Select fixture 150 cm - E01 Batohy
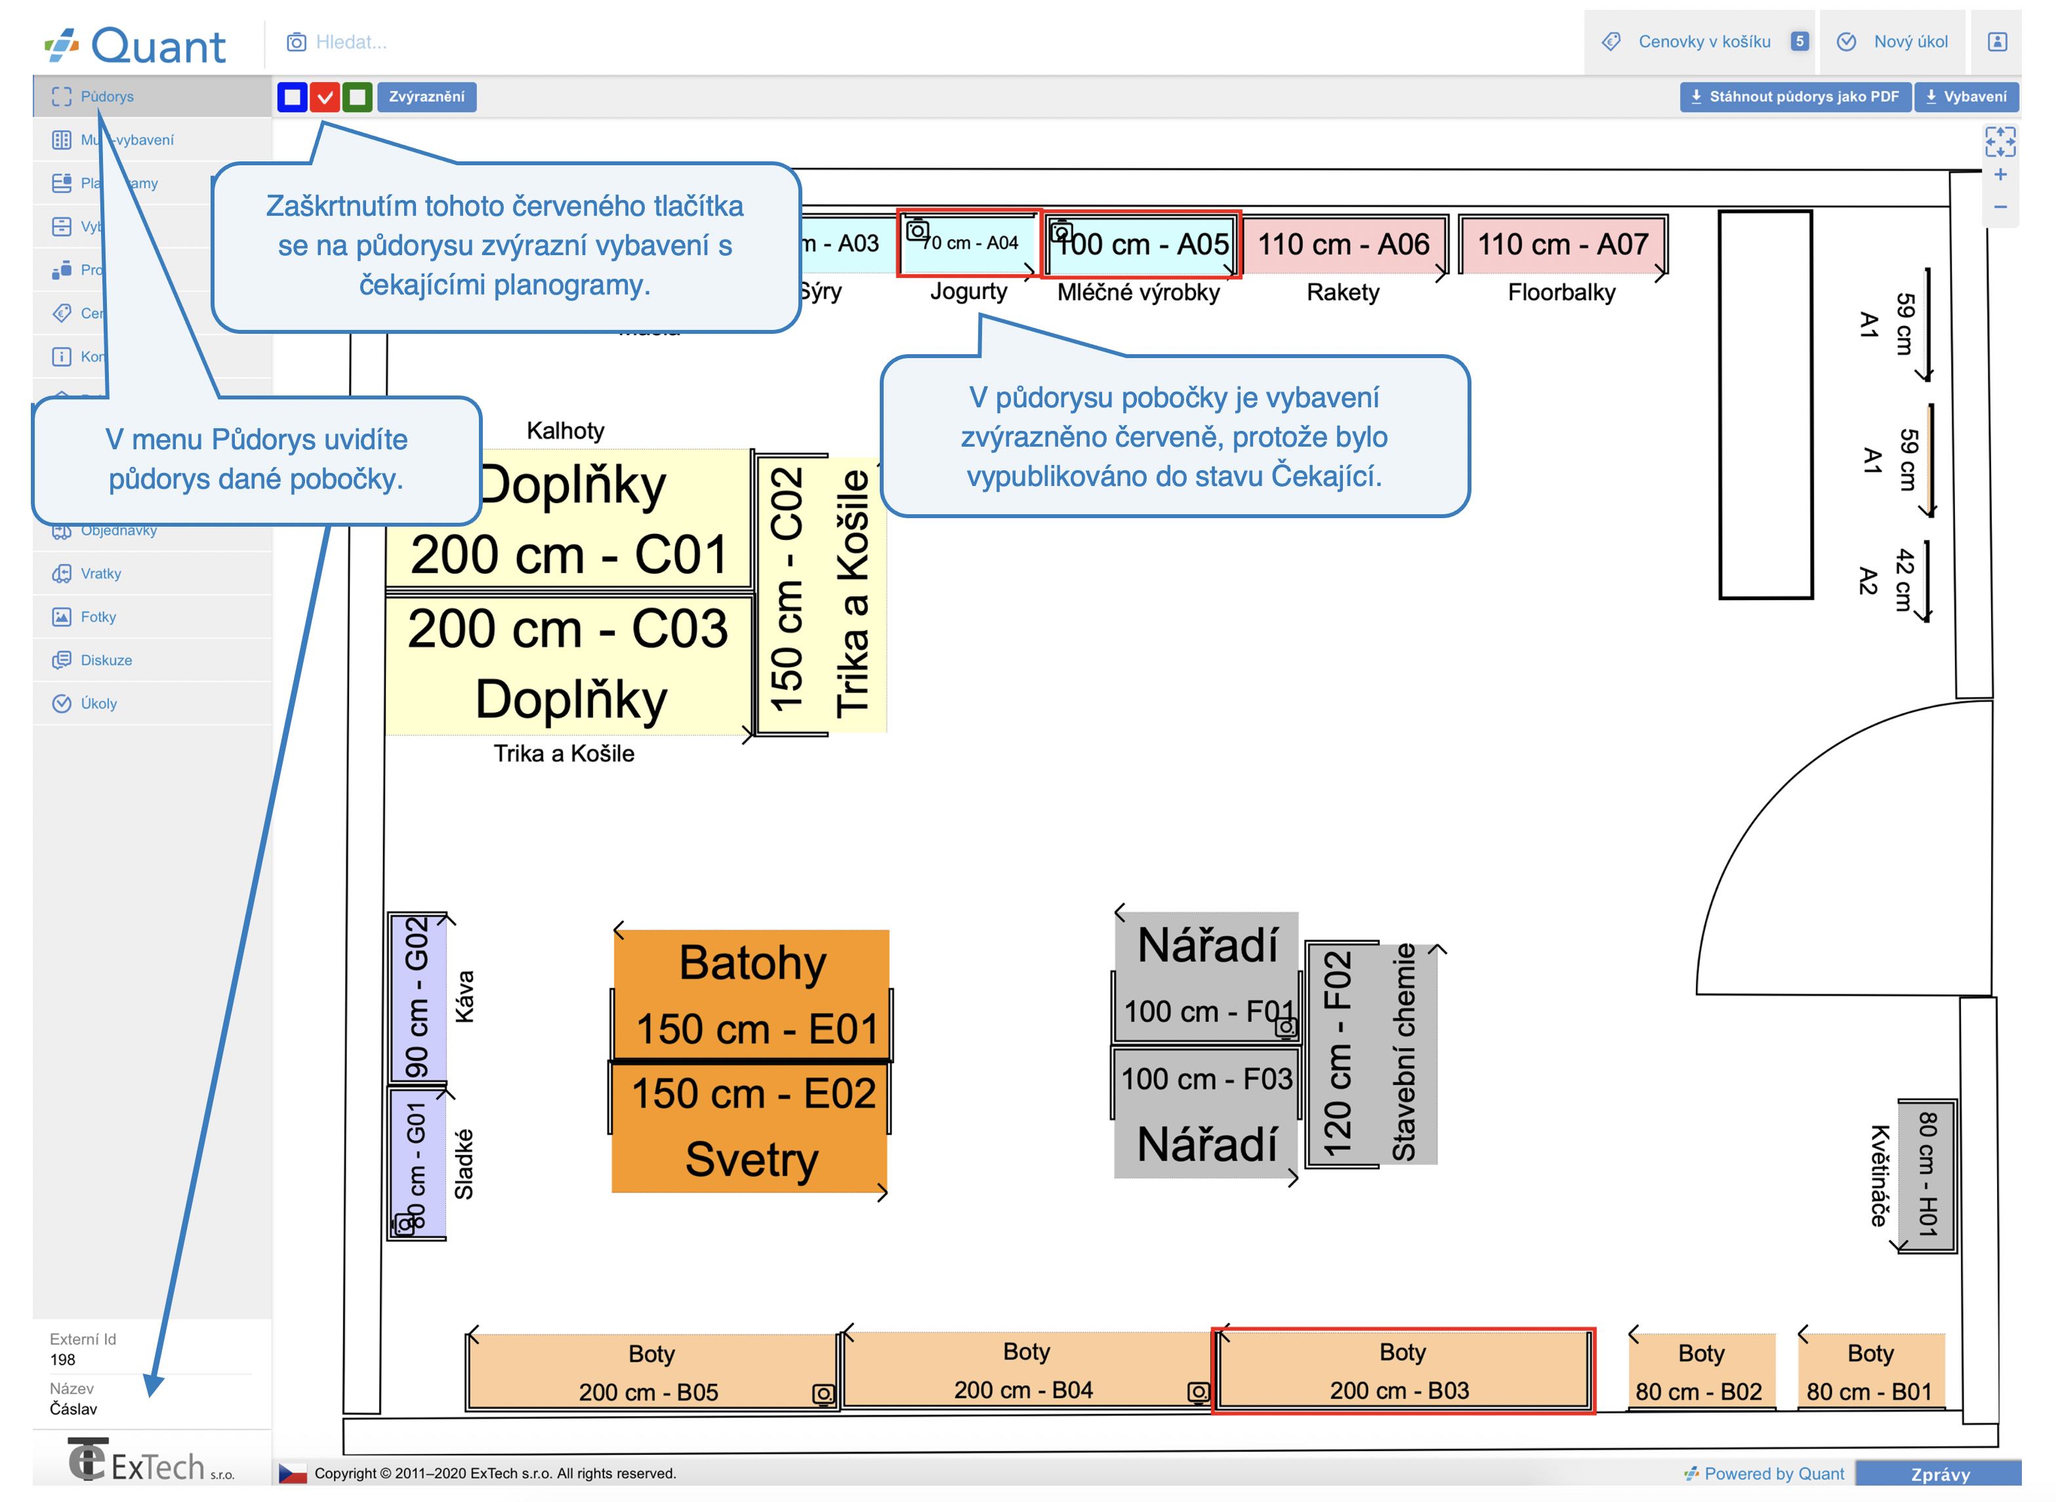Image resolution: width=2056 pixels, height=1502 pixels. pyautogui.click(x=751, y=996)
